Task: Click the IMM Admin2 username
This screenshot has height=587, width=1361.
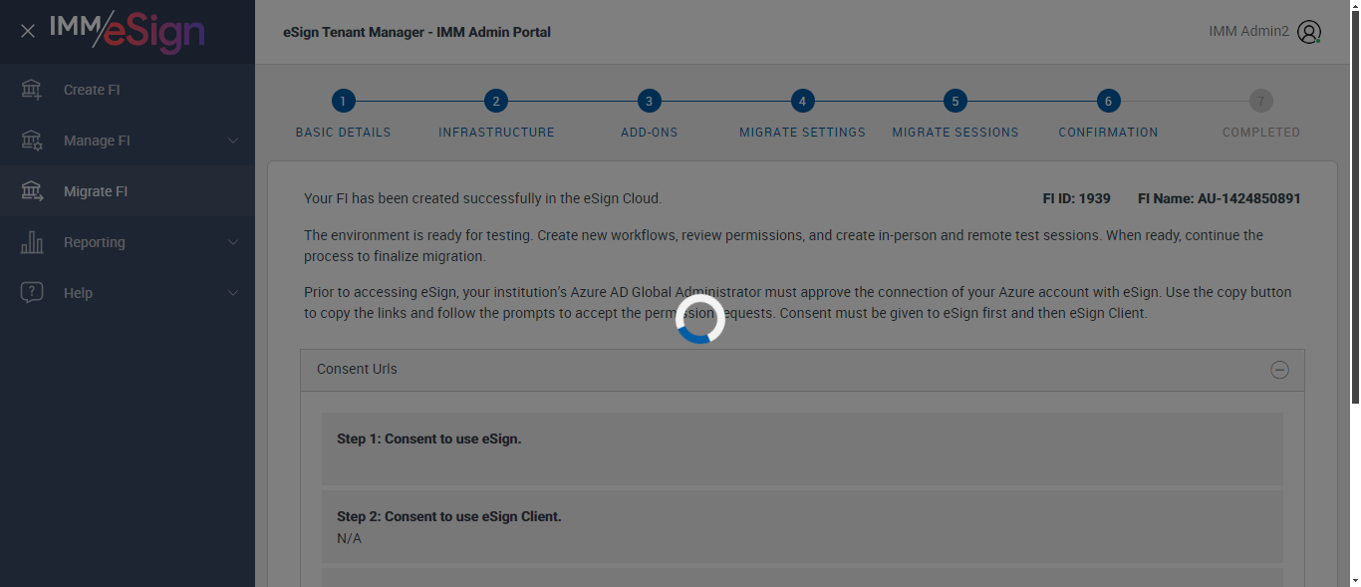Action: pyautogui.click(x=1248, y=32)
